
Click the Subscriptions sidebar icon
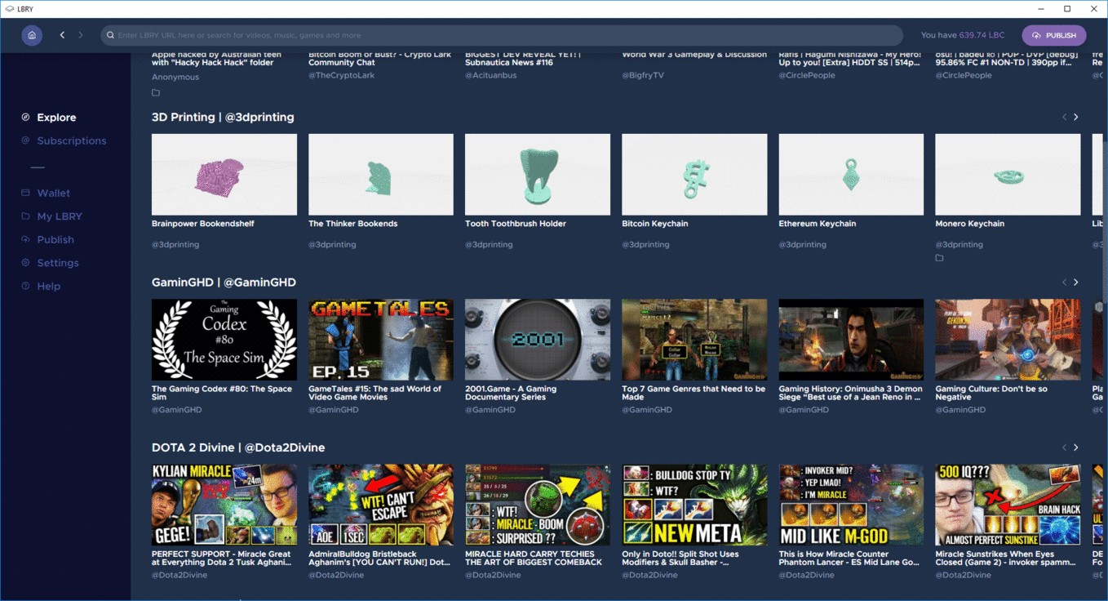[25, 140]
